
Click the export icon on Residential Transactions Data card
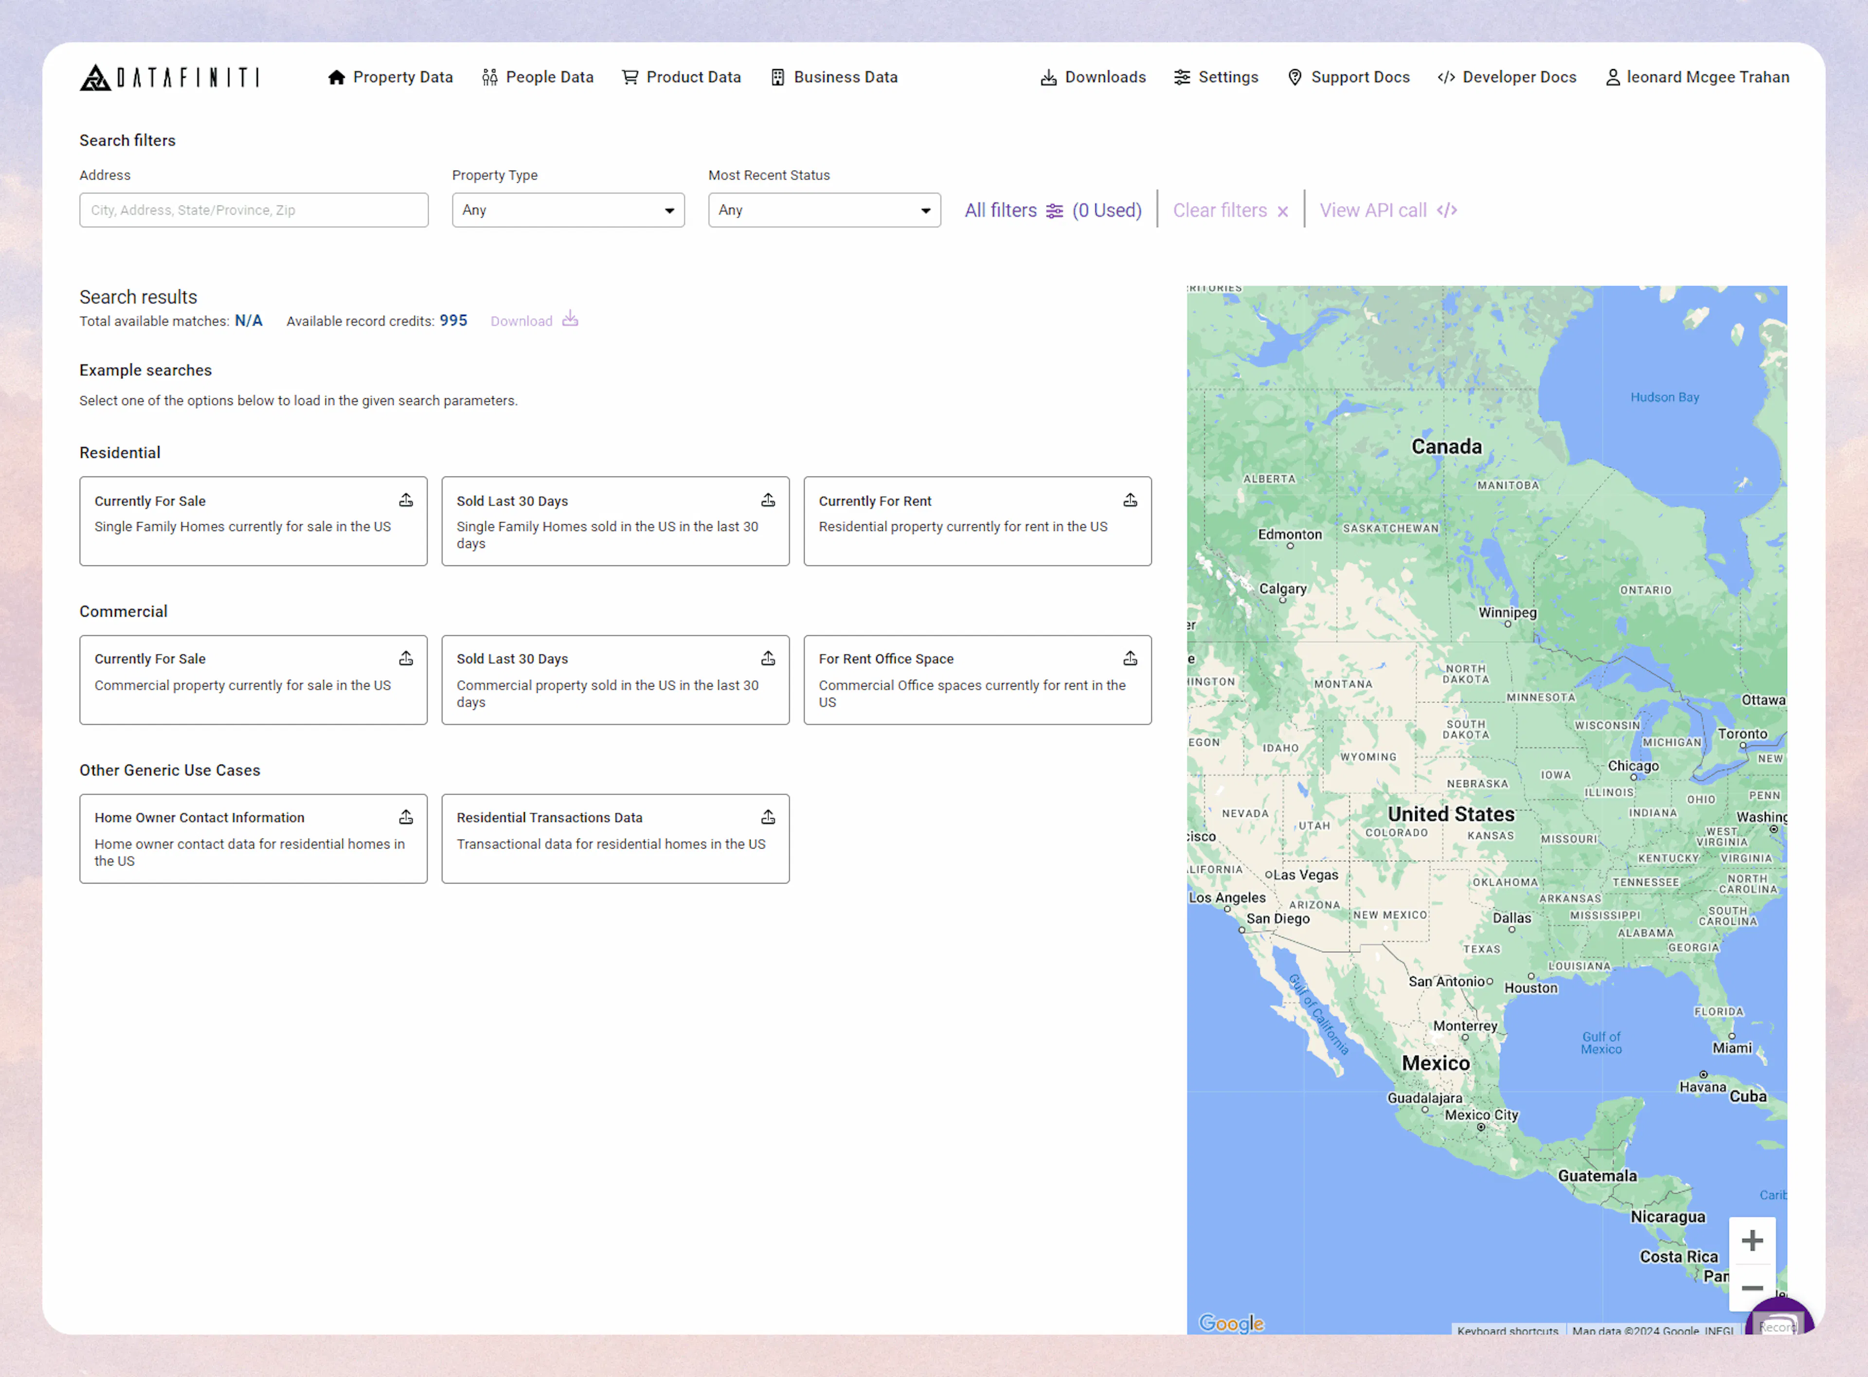tap(768, 817)
